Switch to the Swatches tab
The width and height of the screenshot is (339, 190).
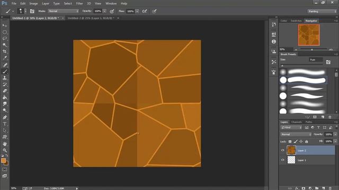pos(296,21)
